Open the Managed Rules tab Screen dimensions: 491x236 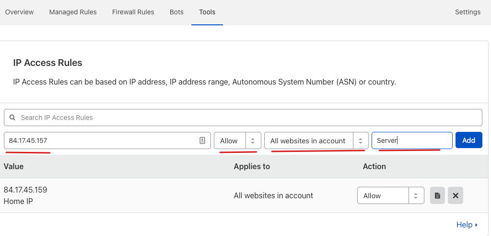[x=73, y=12]
